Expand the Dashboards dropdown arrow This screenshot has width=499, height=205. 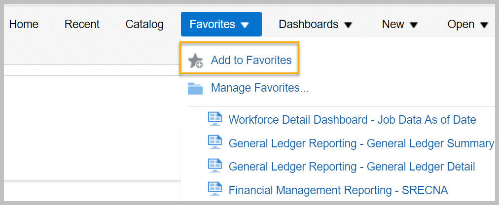coord(348,25)
